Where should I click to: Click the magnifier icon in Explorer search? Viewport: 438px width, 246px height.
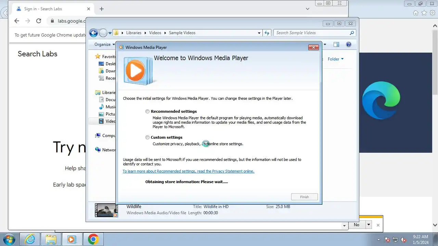point(352,33)
